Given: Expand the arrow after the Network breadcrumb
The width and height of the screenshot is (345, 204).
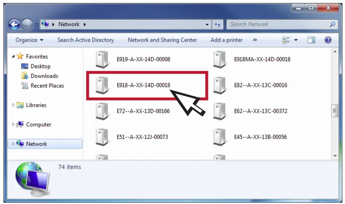Looking at the screenshot, I should click(x=85, y=25).
